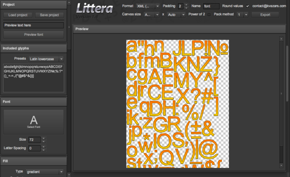The height and width of the screenshot is (177, 290).
Task: Click the Load project button
Action: (x=17, y=15)
